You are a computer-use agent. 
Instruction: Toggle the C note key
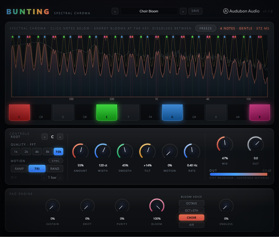pyautogui.click(x=20, y=112)
